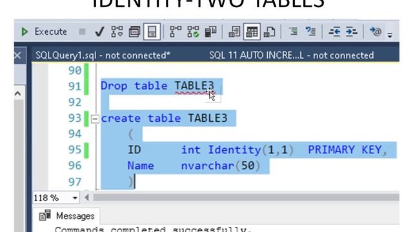Include client statistics icon

[211, 32]
